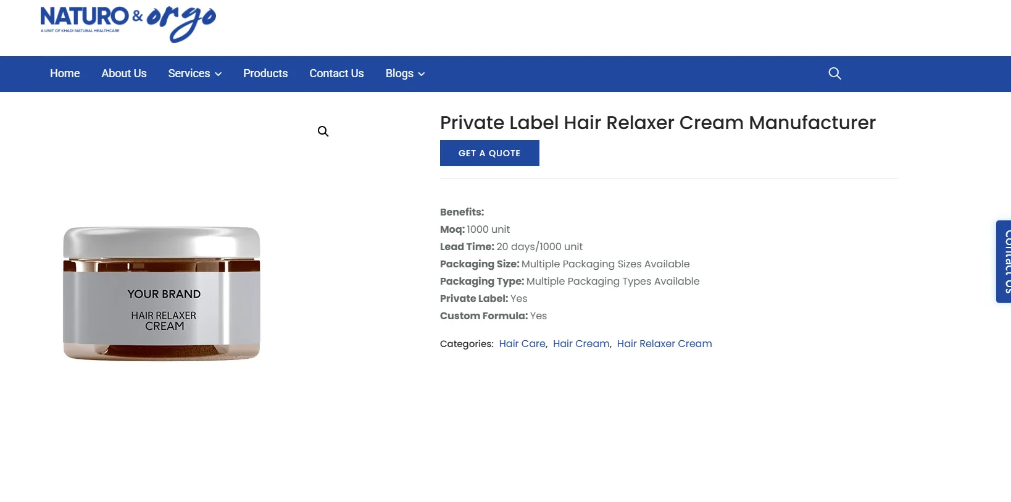The image size is (1011, 502).
Task: Click the image zoom magnifier on product photo
Action: [323, 131]
